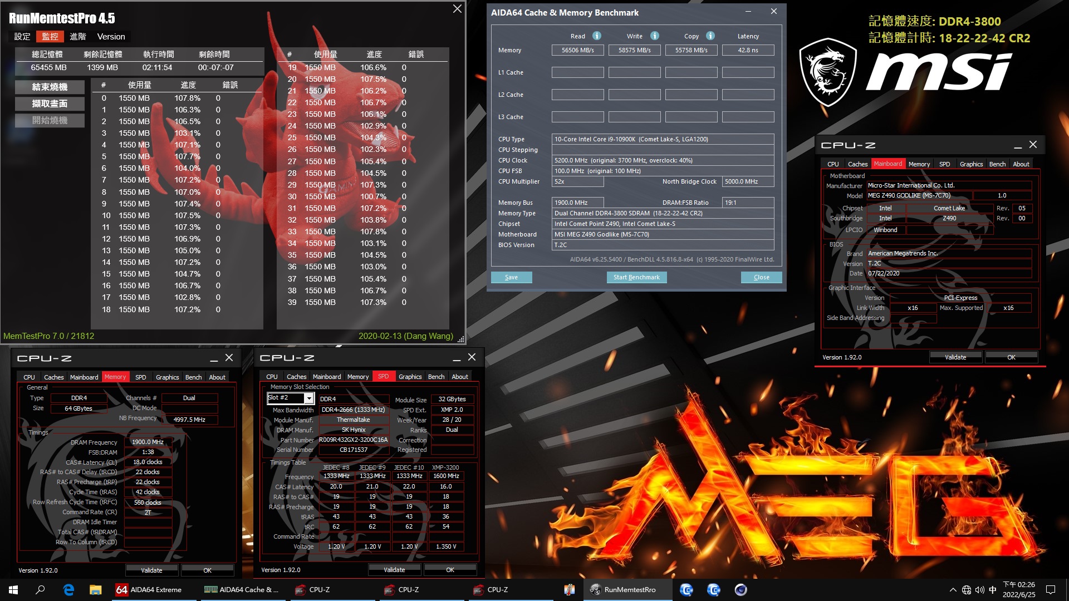Select the Memory tab in CPU-Z SPD window

point(358,377)
